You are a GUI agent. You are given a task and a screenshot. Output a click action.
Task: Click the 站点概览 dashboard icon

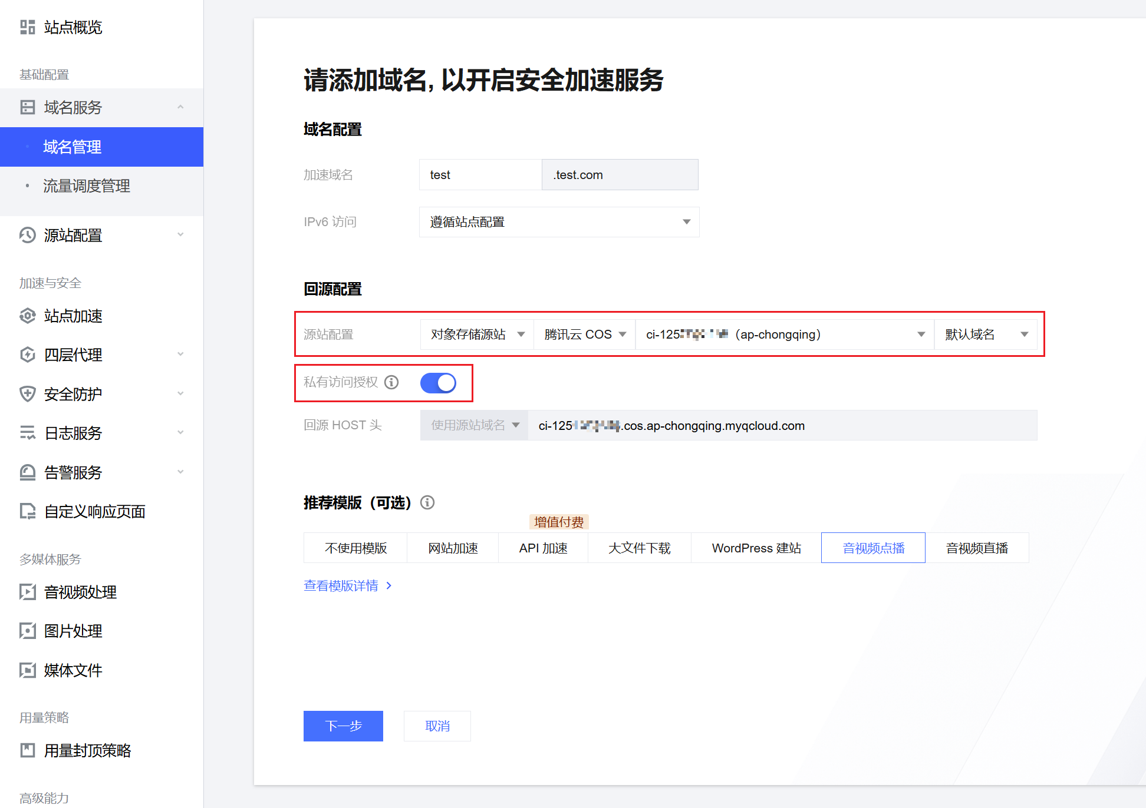pos(27,27)
